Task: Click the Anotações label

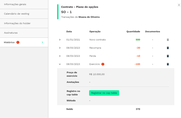Action: [x=73, y=82]
